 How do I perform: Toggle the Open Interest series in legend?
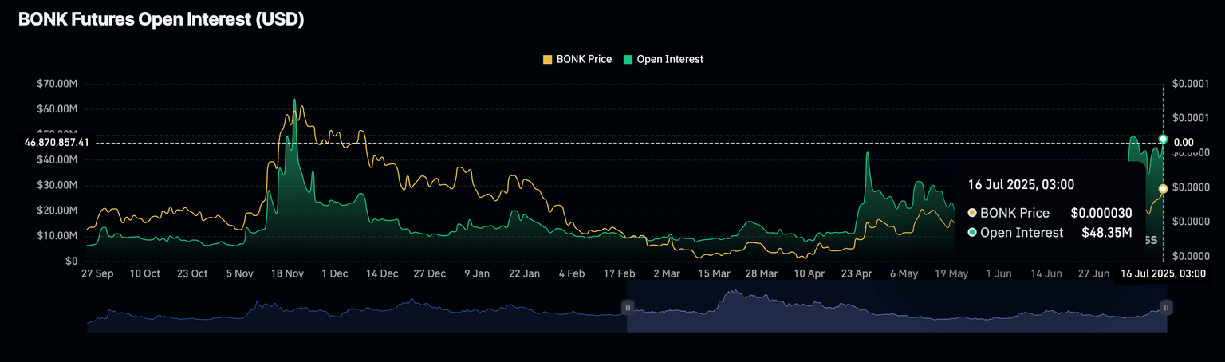tap(663, 59)
